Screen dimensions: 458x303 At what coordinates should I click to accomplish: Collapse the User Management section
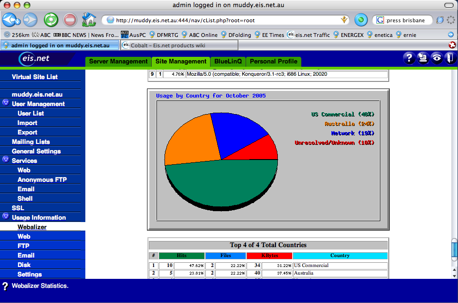(x=6, y=103)
